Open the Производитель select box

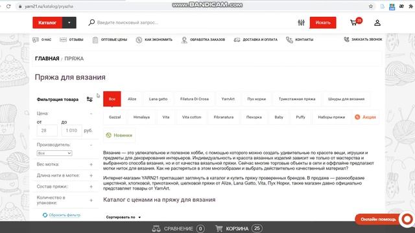54,153
